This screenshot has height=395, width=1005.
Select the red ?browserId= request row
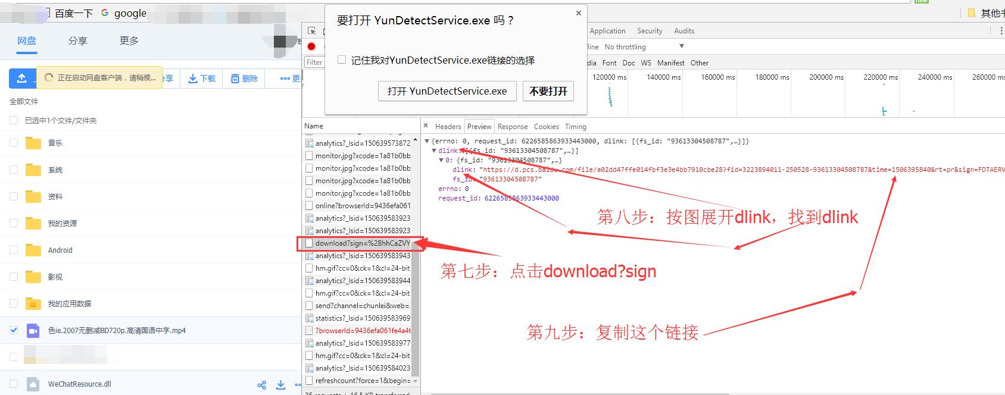click(358, 331)
